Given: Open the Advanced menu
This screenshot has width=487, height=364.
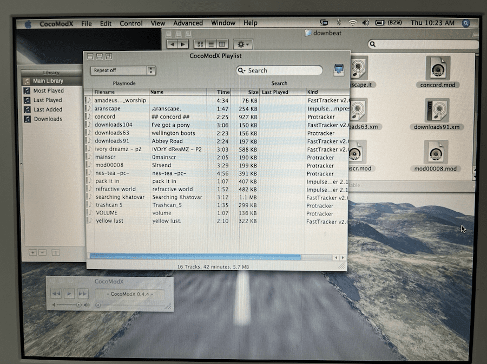Looking at the screenshot, I should [x=188, y=23].
